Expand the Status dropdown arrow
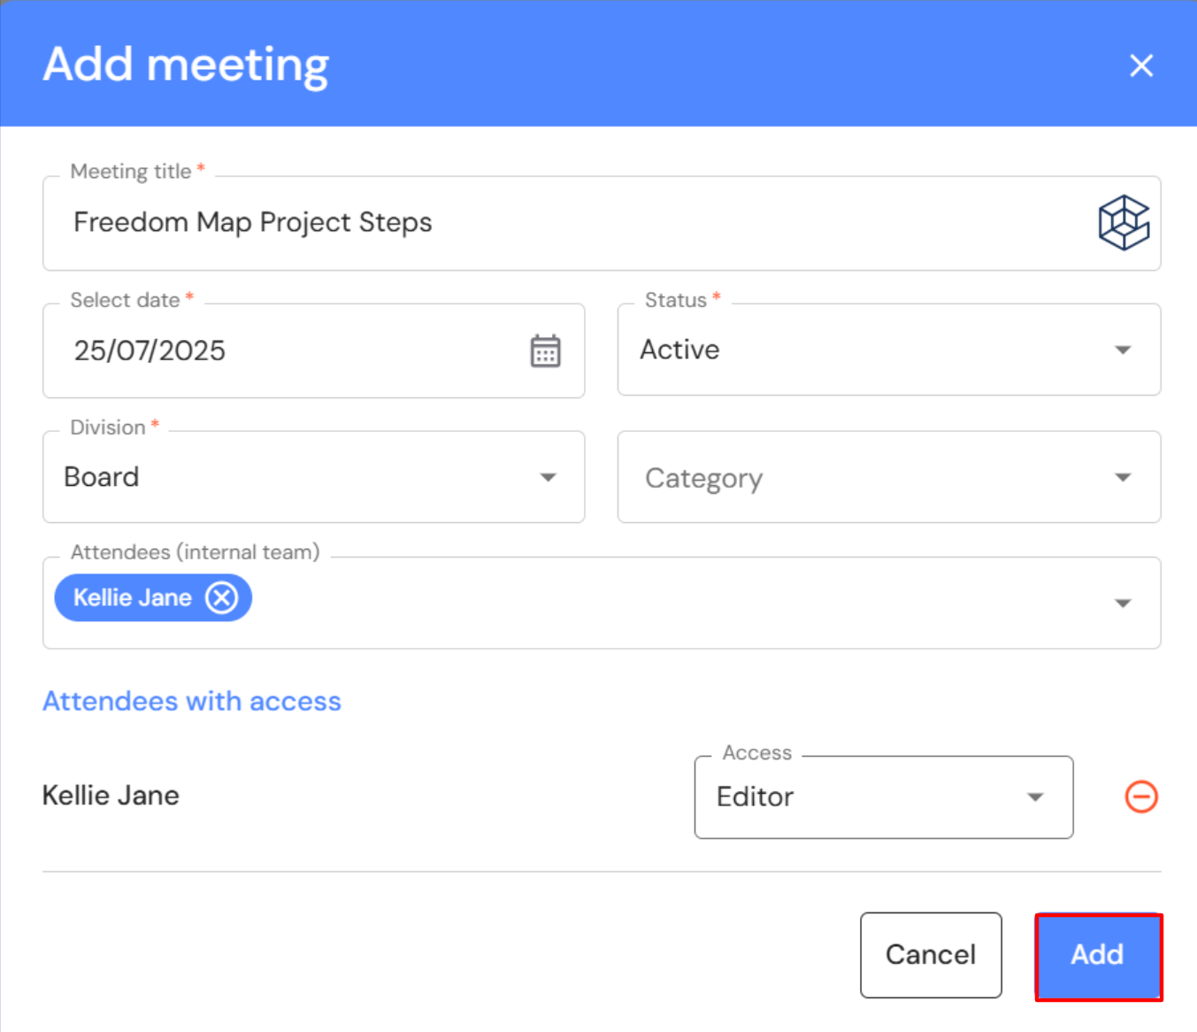This screenshot has width=1197, height=1032. click(1123, 350)
